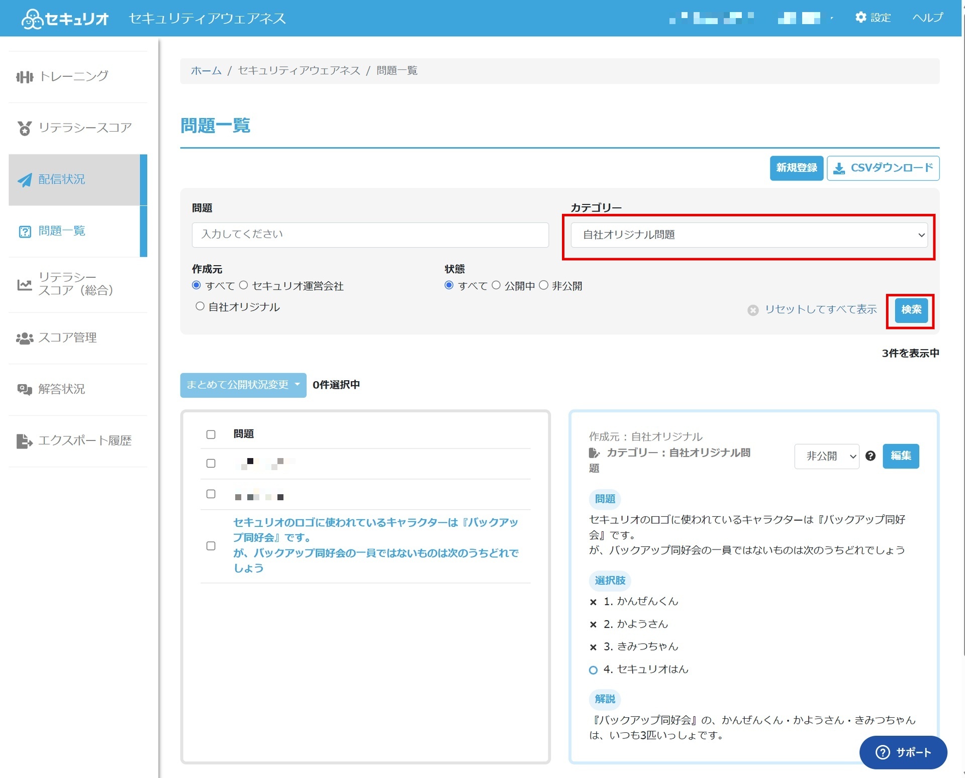The height and width of the screenshot is (778, 965).
Task: Click リセットしてすべて表示 link
Action: pyautogui.click(x=821, y=310)
